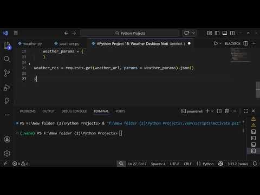This screenshot has width=260, height=195.
Task: Open the Accounts menu icon
Action: 7,139
